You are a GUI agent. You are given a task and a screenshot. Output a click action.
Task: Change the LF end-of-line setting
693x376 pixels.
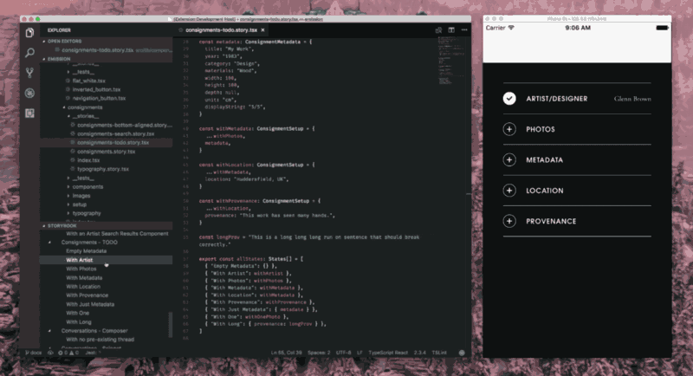coord(359,353)
